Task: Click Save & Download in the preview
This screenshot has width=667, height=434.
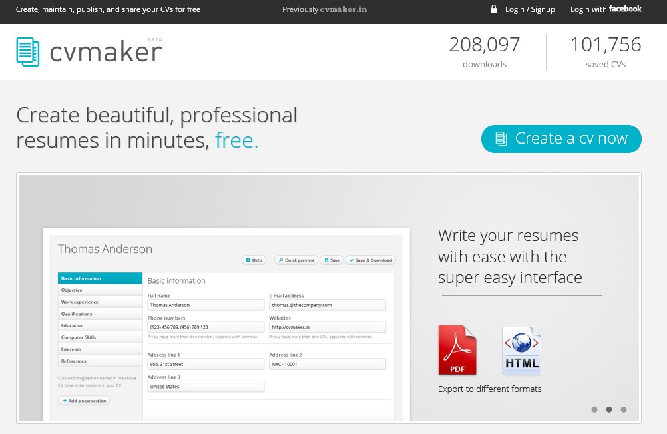Action: [371, 260]
